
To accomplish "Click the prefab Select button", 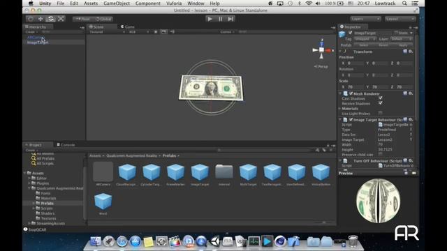I will (x=363, y=45).
